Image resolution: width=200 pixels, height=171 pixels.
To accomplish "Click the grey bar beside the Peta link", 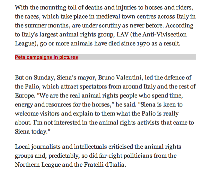I will (x=137, y=57).
